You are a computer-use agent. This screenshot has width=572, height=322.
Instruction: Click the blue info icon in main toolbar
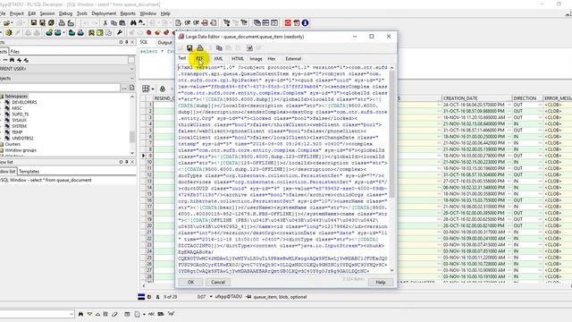tap(306, 22)
